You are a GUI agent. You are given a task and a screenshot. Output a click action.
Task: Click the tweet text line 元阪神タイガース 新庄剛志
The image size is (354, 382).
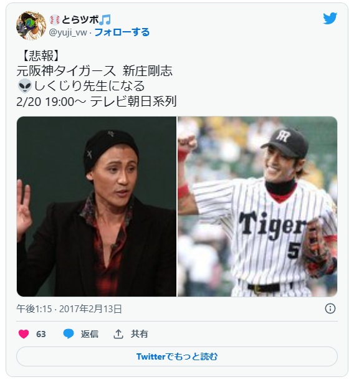coord(95,71)
